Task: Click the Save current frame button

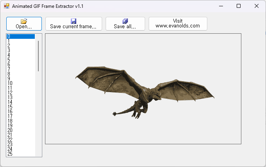Action: click(x=74, y=24)
